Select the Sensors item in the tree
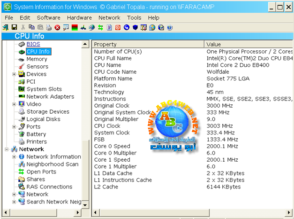The image size is (294, 219). [x=37, y=67]
